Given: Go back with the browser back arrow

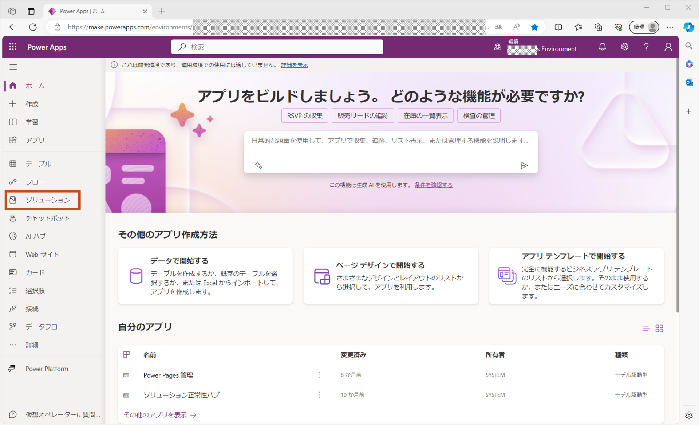Looking at the screenshot, I should (x=13, y=27).
